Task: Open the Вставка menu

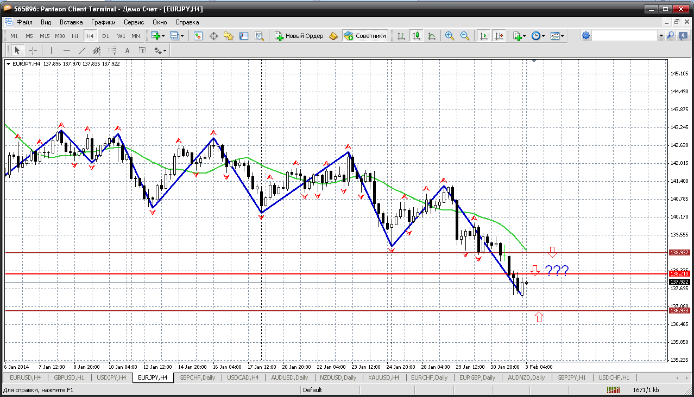Action: click(71, 22)
